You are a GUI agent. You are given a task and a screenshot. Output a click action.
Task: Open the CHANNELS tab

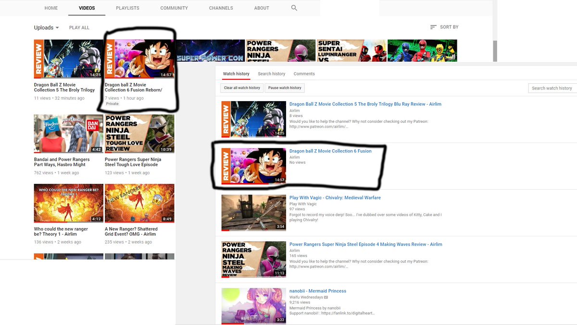click(221, 8)
